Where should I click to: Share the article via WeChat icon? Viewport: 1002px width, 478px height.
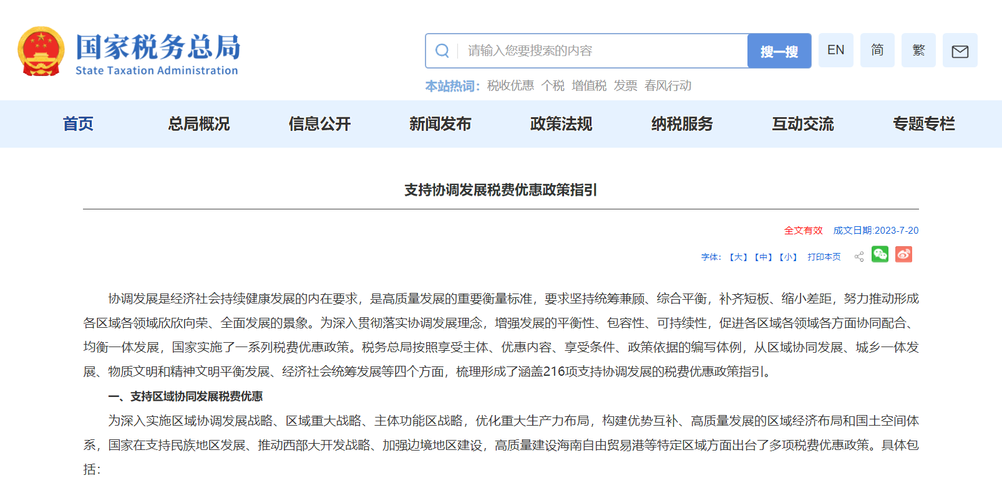tap(880, 254)
